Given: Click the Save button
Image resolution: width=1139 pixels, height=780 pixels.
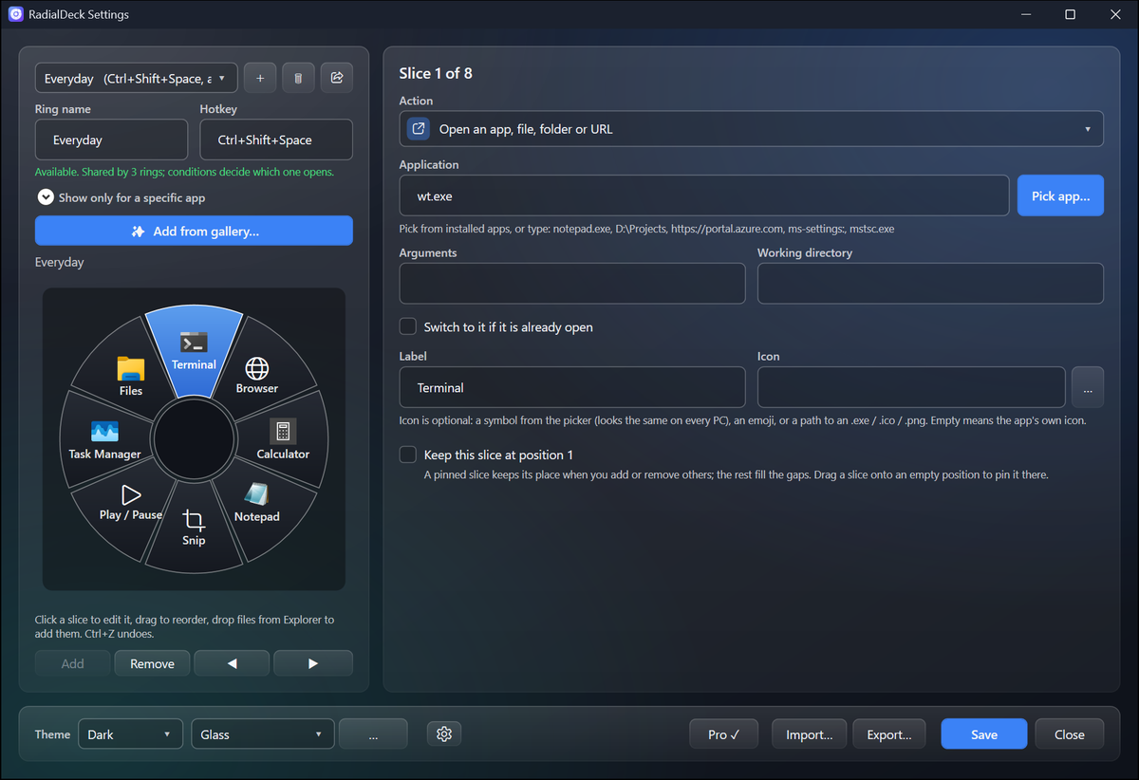Looking at the screenshot, I should (984, 734).
